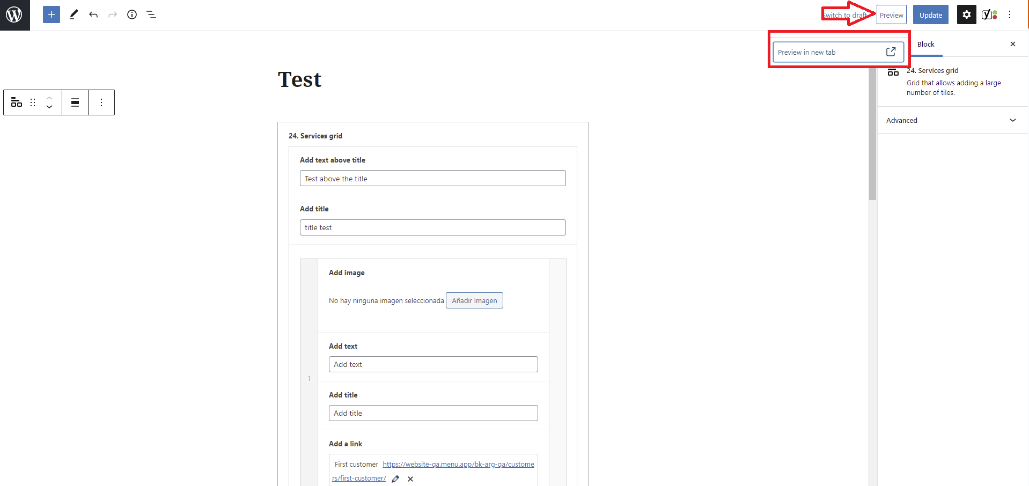Open the Yoast SEO panel icon

click(989, 14)
